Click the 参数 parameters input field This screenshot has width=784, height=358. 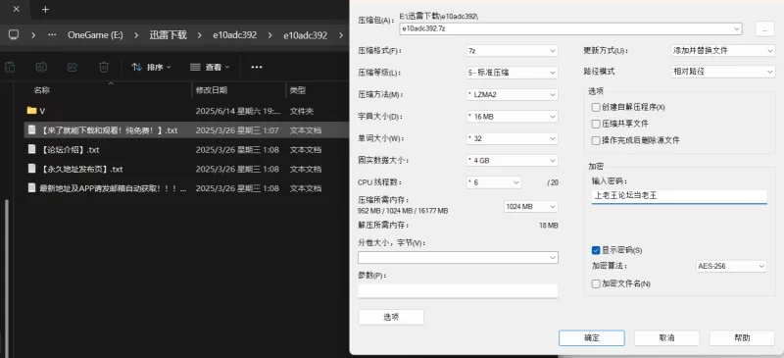(458, 291)
